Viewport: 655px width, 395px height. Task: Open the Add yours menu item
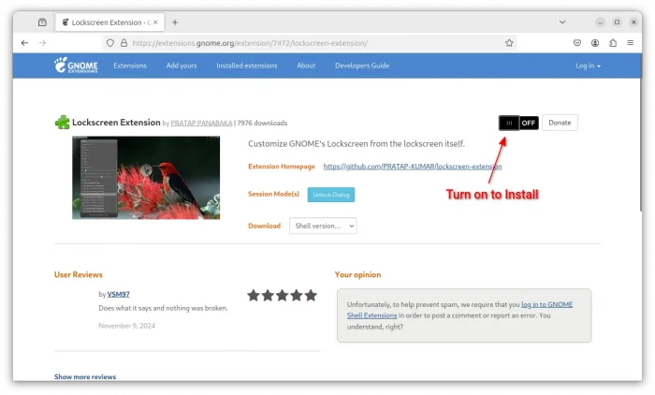(x=182, y=66)
